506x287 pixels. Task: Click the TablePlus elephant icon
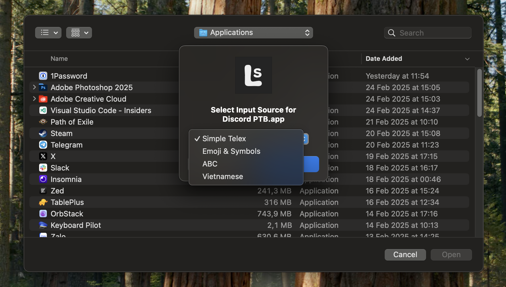click(43, 202)
